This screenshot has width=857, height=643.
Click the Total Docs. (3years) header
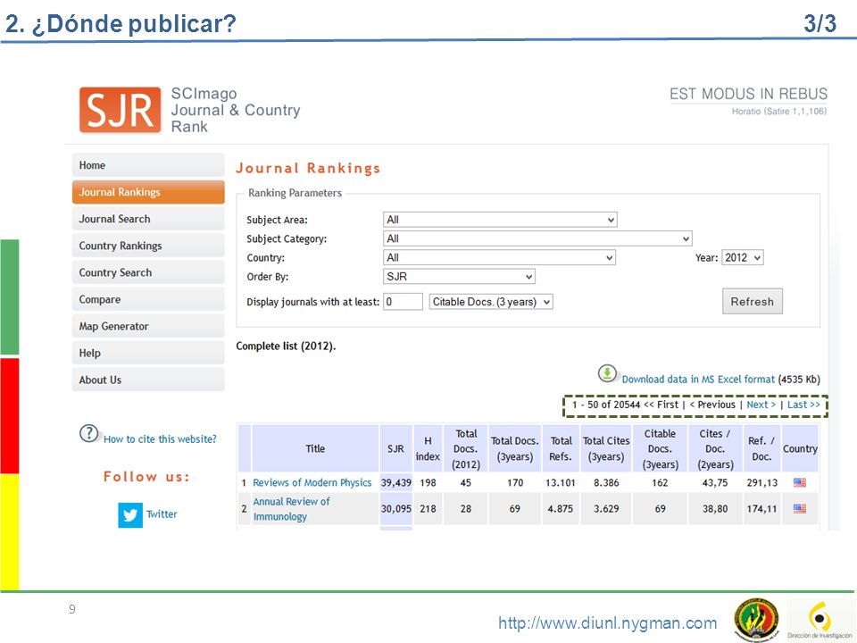tap(515, 448)
